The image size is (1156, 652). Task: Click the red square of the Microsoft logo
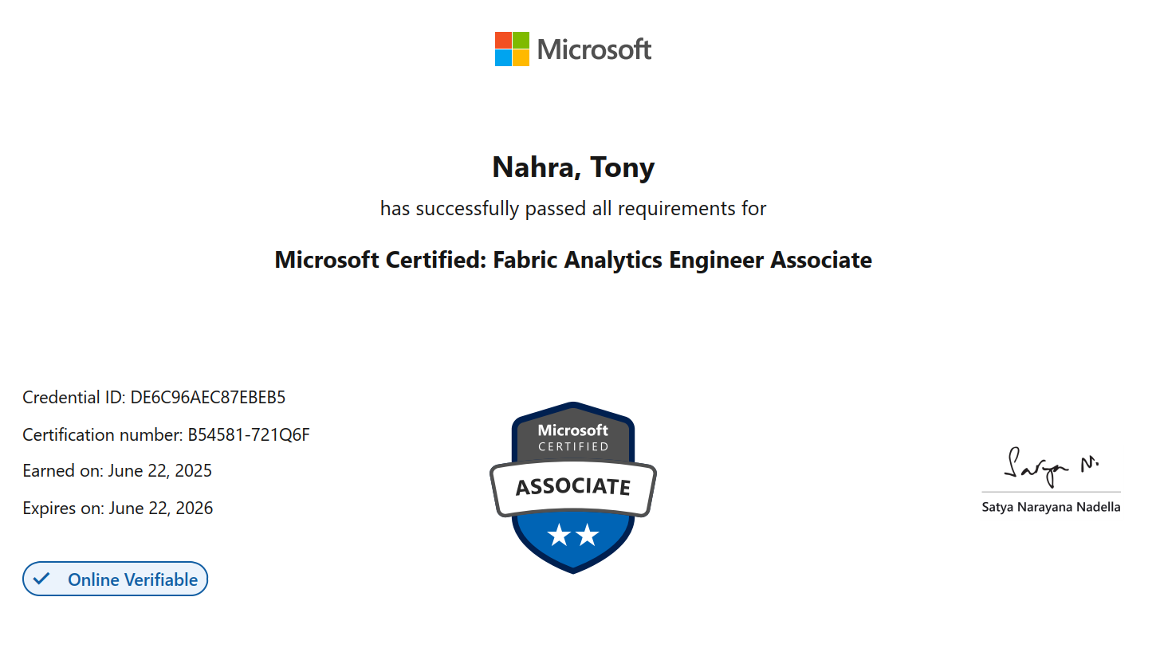(503, 40)
